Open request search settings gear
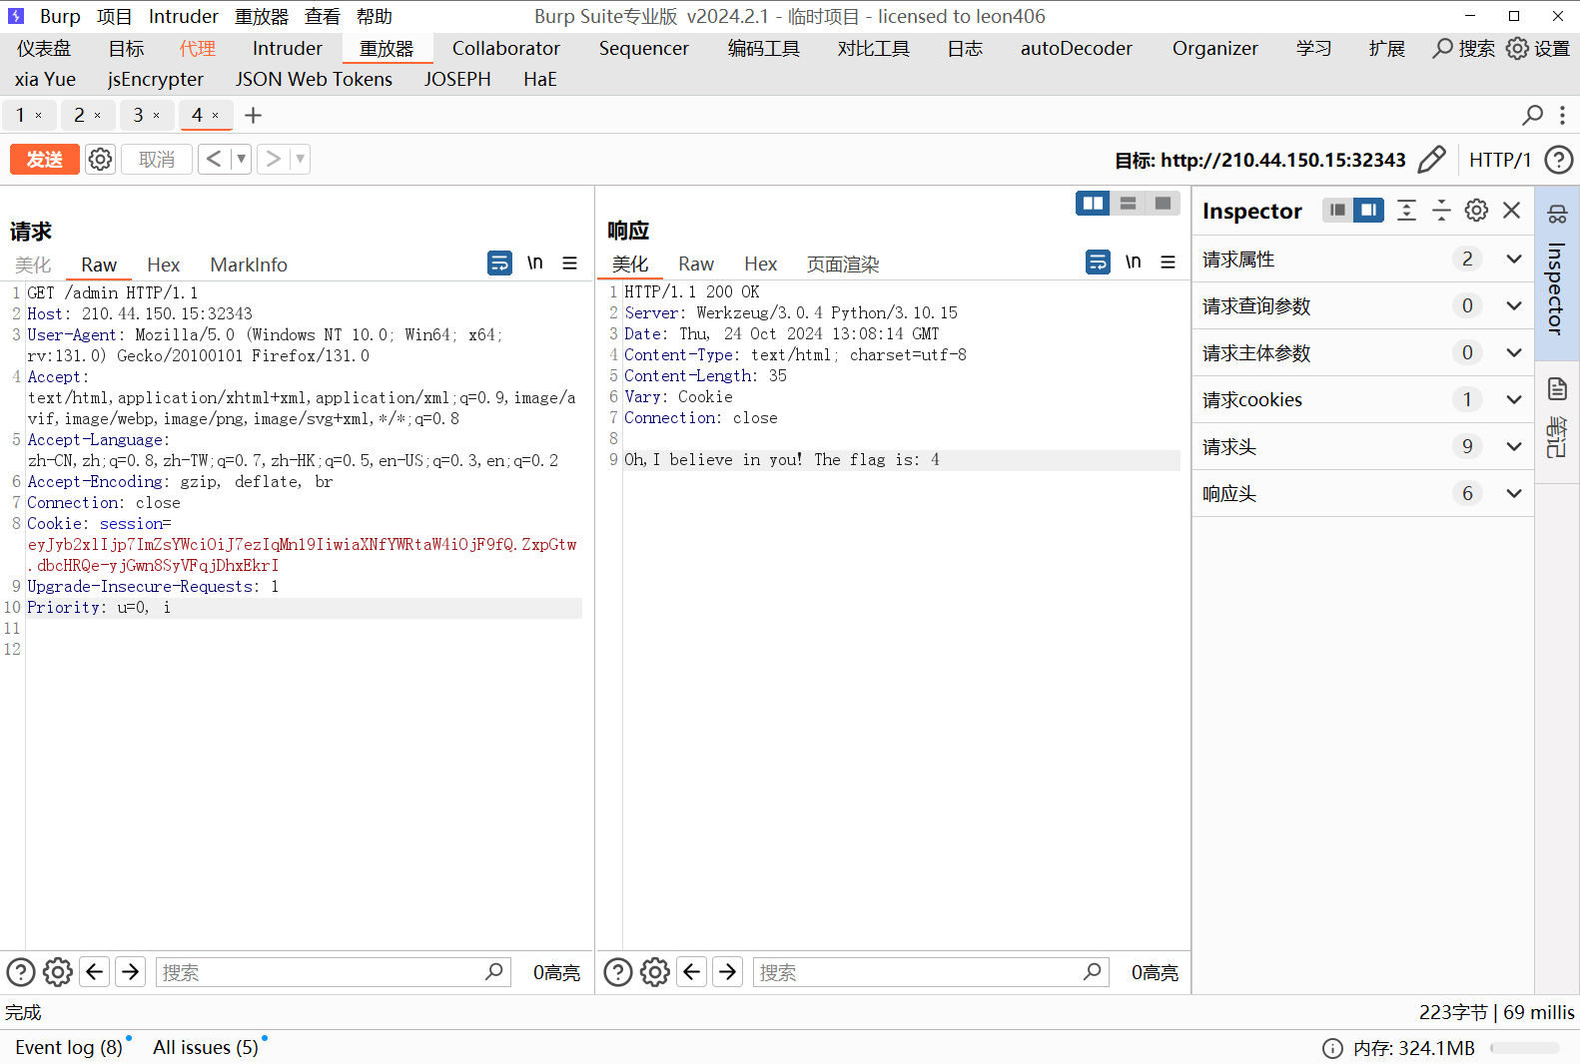The height and width of the screenshot is (1064, 1580). point(58,972)
